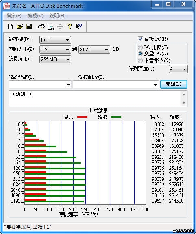Open a saved benchmark file icon
This screenshot has width=196, height=234.
pyautogui.click(x=20, y=26)
